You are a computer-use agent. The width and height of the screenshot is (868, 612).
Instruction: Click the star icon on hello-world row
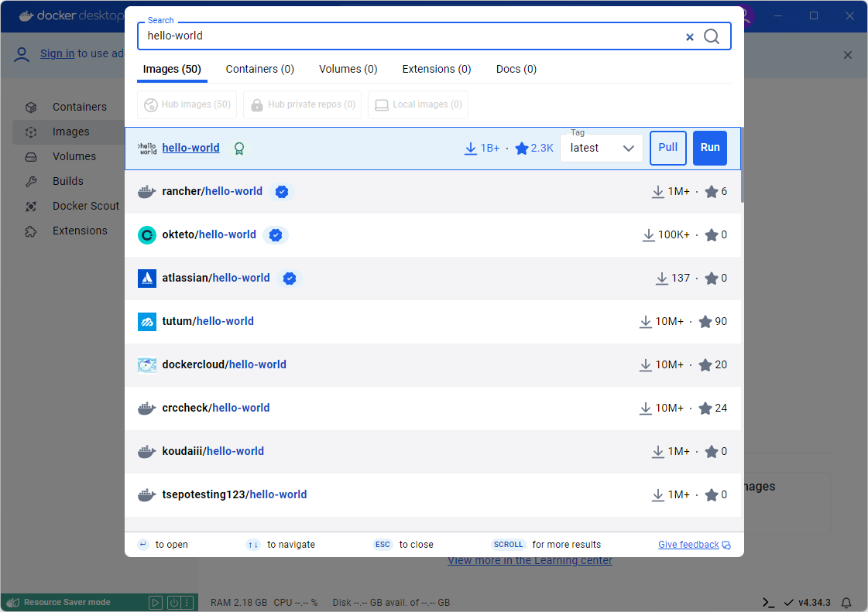pos(521,149)
